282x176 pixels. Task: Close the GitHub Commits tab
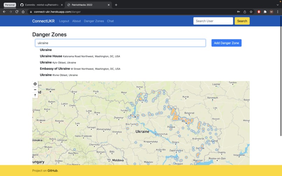(x=62, y=5)
